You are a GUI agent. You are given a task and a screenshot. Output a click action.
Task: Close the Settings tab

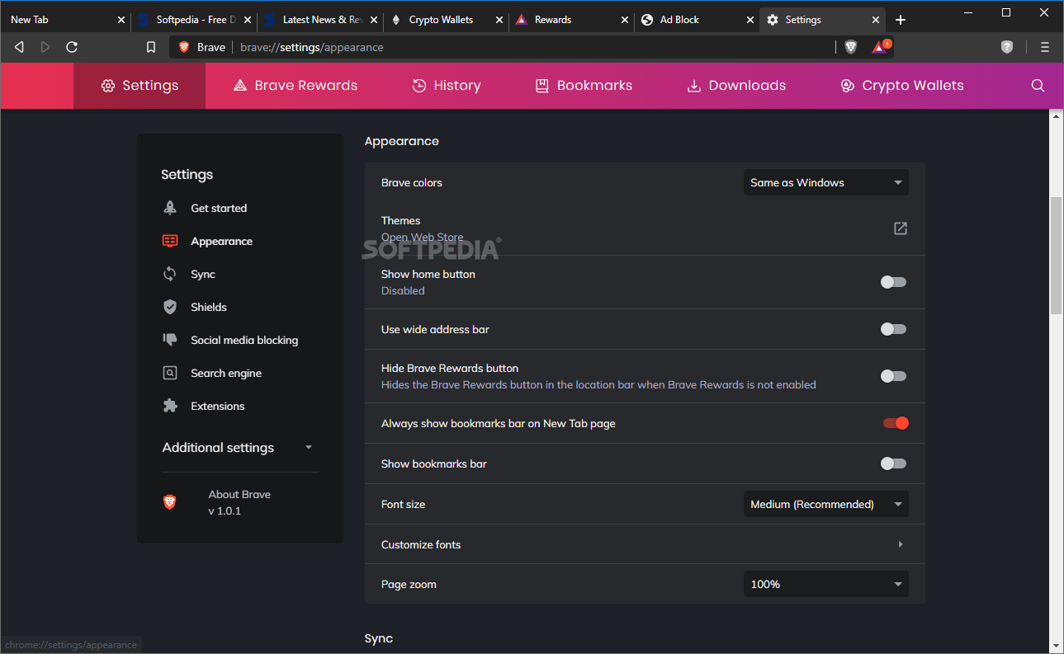pos(876,20)
